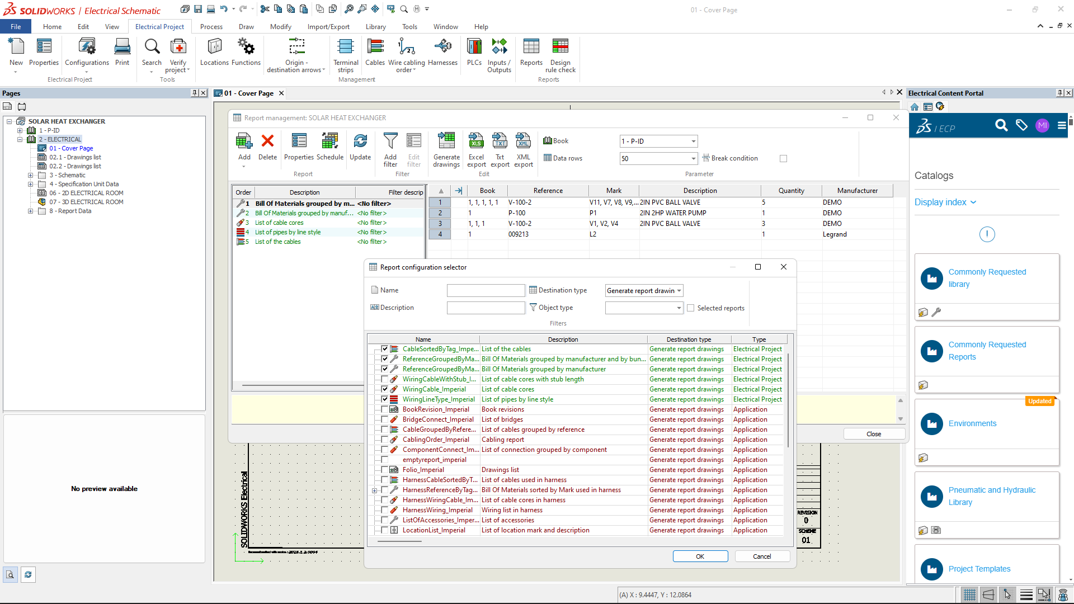Check the WiringCableWithStub report checkbox
Screen dimensions: 1074x604
click(x=385, y=379)
